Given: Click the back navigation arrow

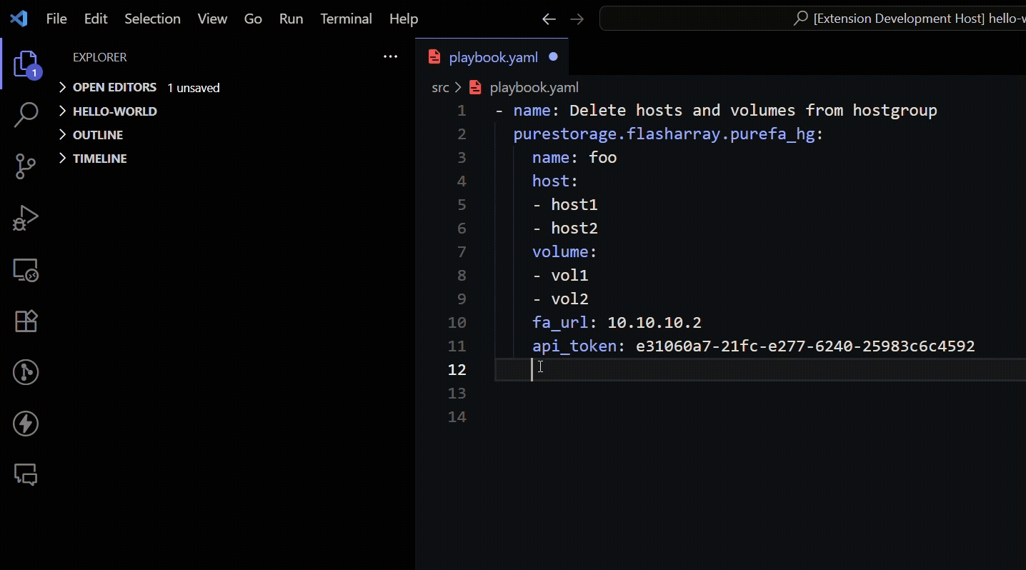Looking at the screenshot, I should [x=548, y=19].
